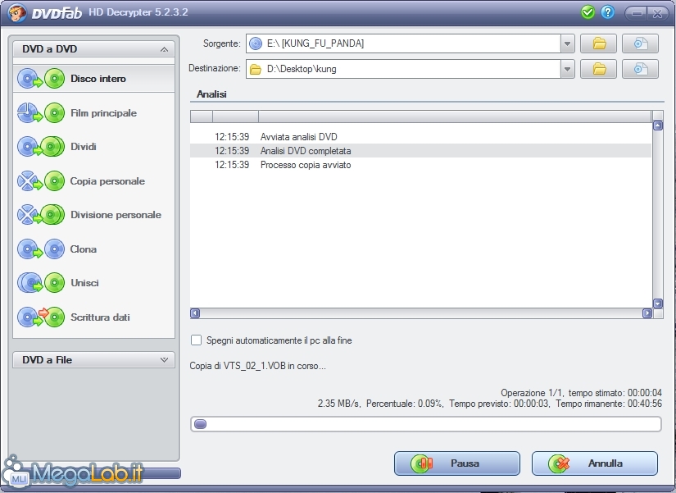Screen dimensions: 676x493
Task: Click the Clona disc icon
Action: [x=41, y=249]
